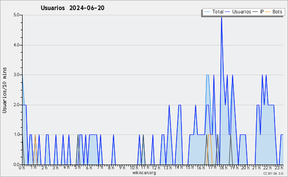Image resolution: width=288 pixels, height=177 pixels.
Task: Click the '8 h' x-axis label
Action: tap(111, 168)
